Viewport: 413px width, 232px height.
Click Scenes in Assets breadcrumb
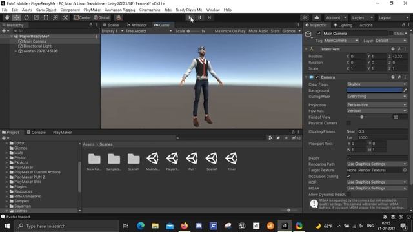106,144
